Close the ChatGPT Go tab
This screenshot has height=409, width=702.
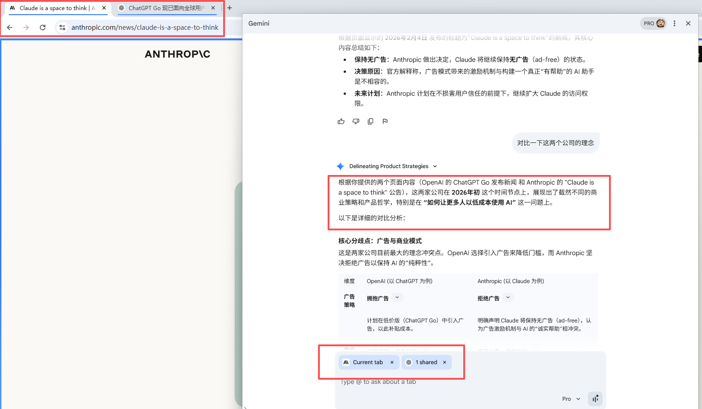coord(213,8)
